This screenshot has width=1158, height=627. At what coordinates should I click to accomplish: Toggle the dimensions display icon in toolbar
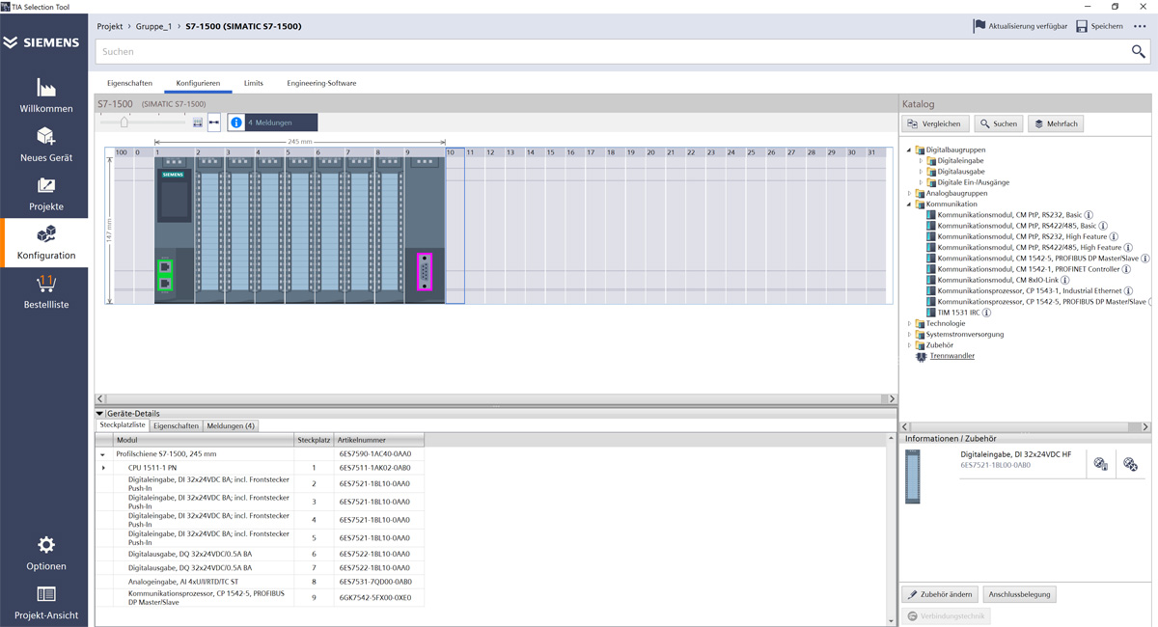point(214,123)
